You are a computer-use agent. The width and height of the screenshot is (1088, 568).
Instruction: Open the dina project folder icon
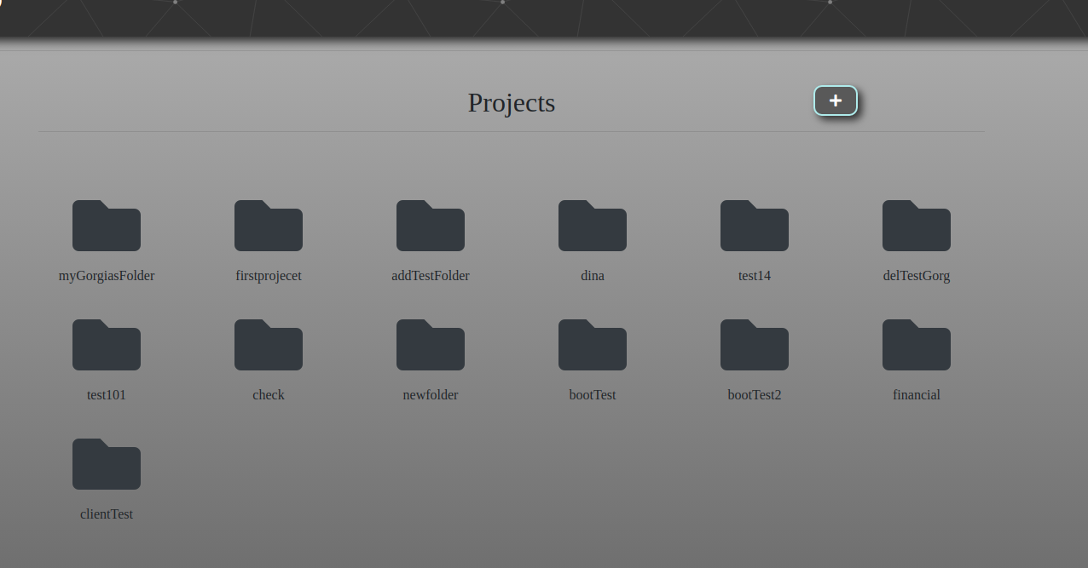coord(593,227)
